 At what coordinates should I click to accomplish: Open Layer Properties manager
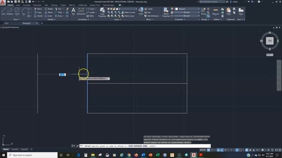click(x=102, y=12)
